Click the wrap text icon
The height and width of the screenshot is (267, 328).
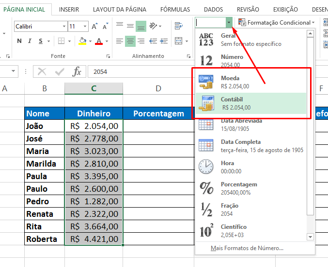[178, 26]
